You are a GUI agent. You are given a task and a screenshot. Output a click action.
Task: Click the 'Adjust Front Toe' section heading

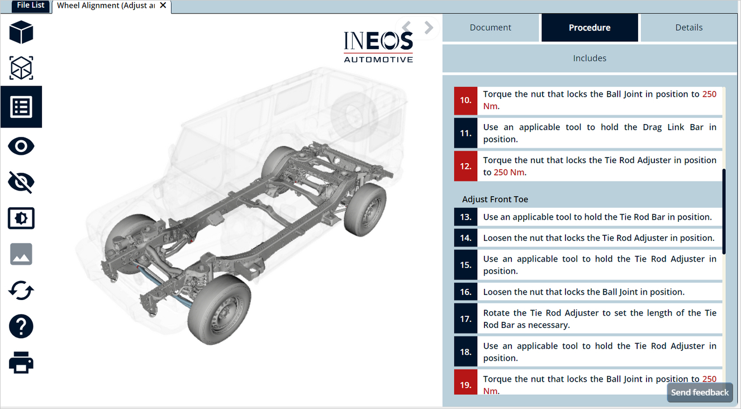pos(495,199)
